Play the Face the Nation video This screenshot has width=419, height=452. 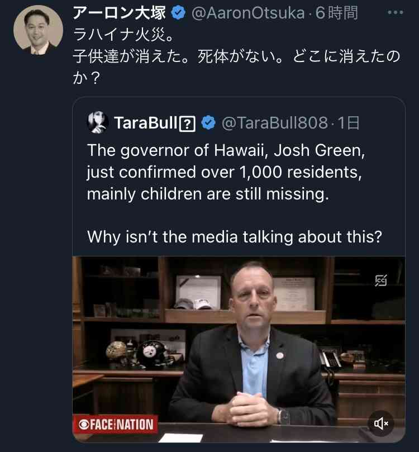pyautogui.click(x=239, y=349)
